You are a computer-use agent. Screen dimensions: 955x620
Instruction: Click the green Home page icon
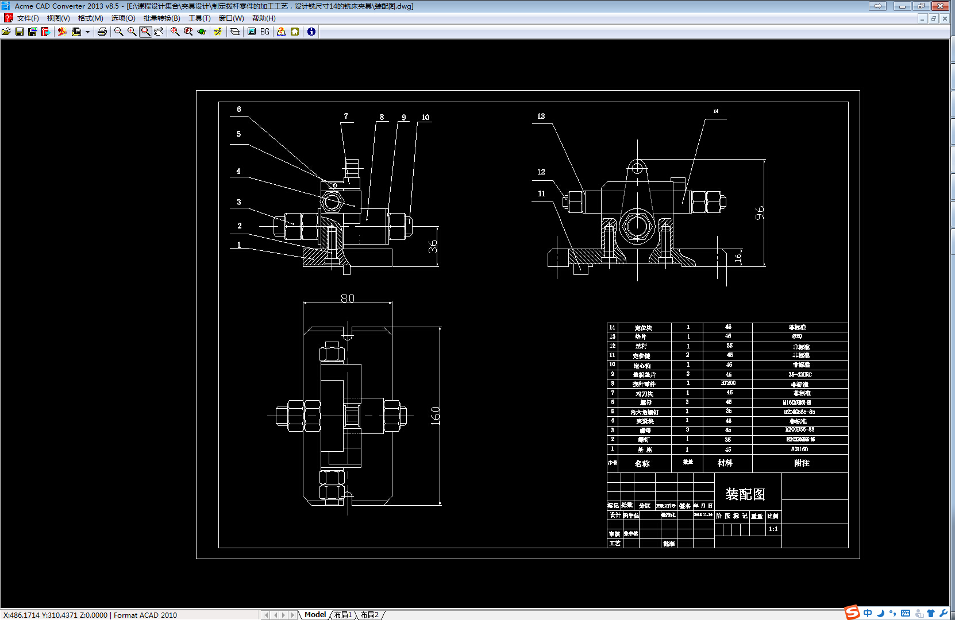click(x=295, y=32)
